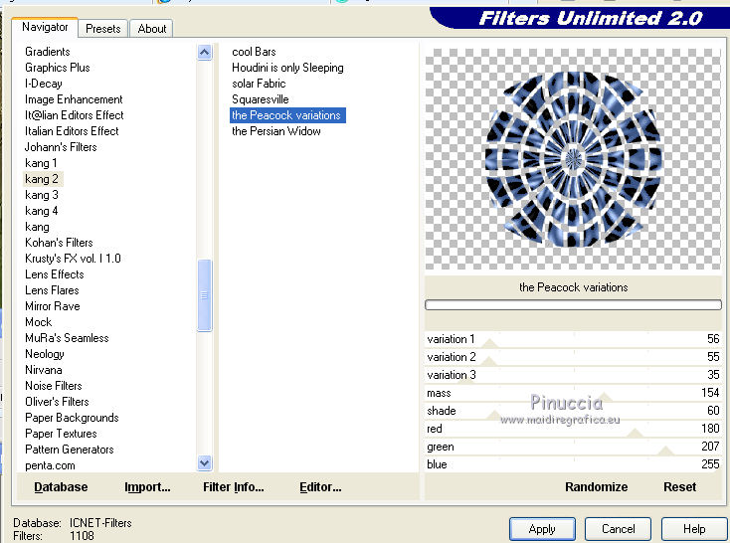Select Noise Filters category

click(x=53, y=386)
